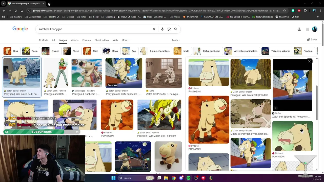Open Discord from the taskbar
The image size is (324, 182).
point(181,178)
